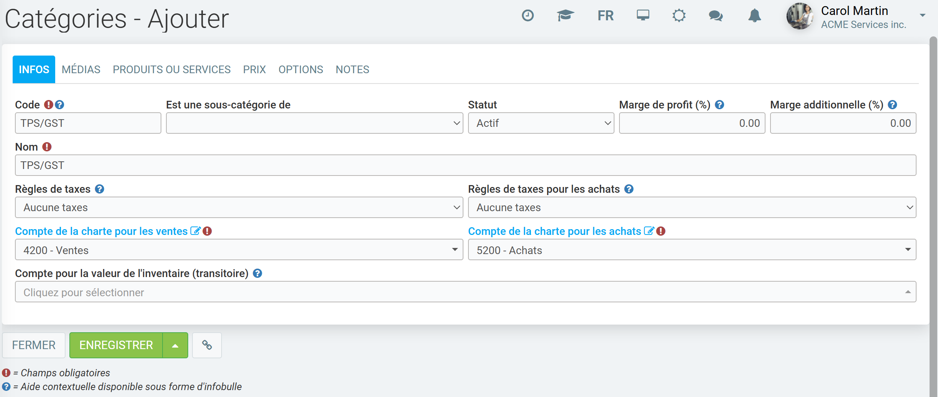Open the clock history icon in header

coord(528,16)
